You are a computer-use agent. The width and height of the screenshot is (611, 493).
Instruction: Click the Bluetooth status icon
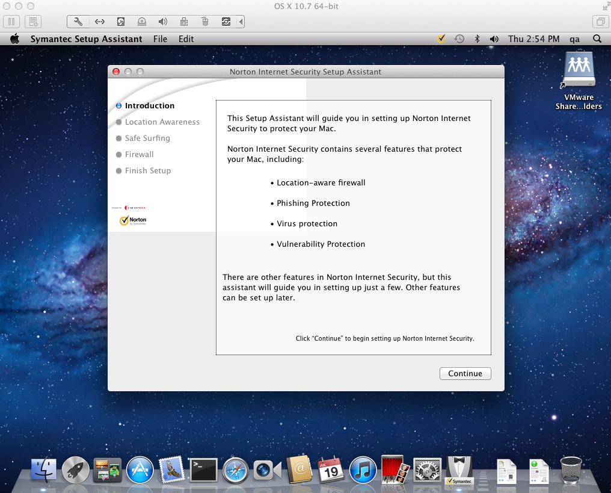coord(477,39)
